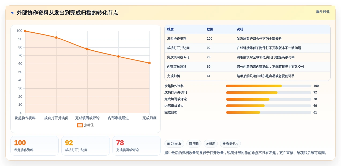
Task: Click the progress list label 完成归档
Action: [x=171, y=112]
